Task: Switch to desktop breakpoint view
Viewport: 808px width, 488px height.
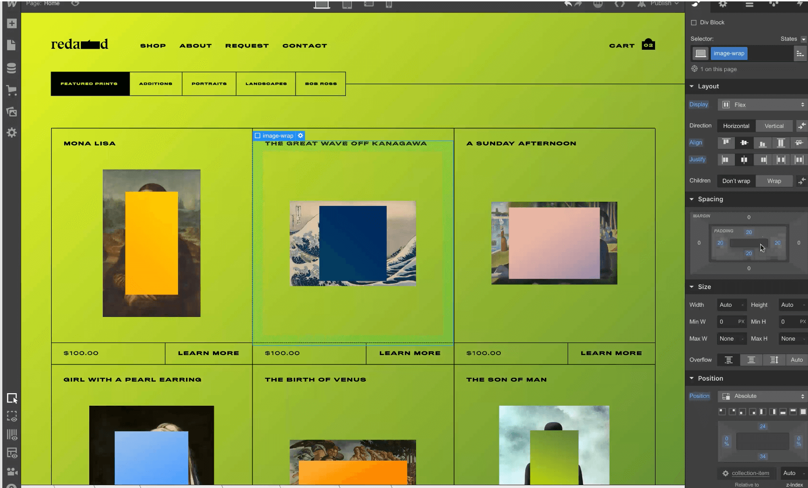Action: tap(322, 4)
